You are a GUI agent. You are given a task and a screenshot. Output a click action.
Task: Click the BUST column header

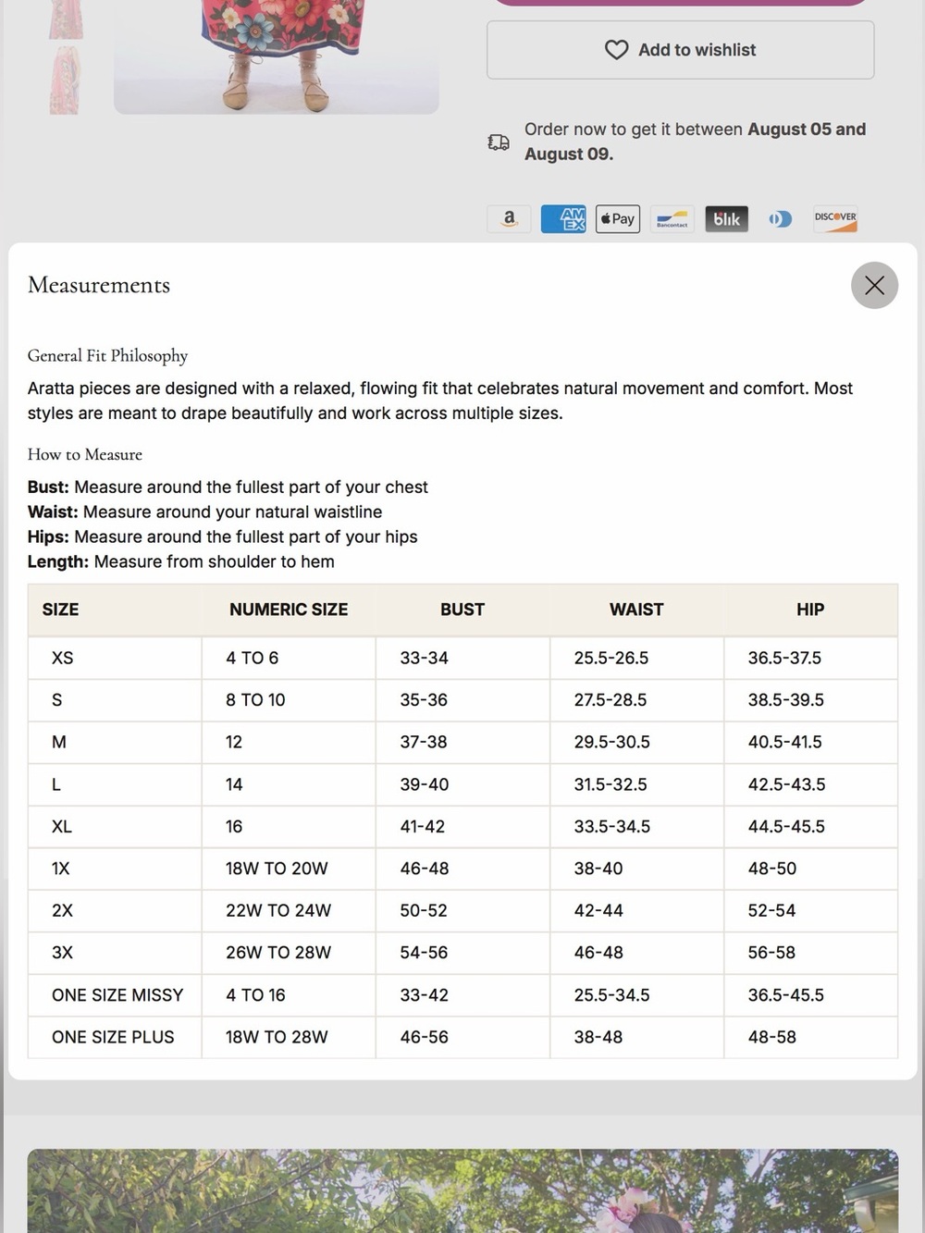click(x=462, y=610)
